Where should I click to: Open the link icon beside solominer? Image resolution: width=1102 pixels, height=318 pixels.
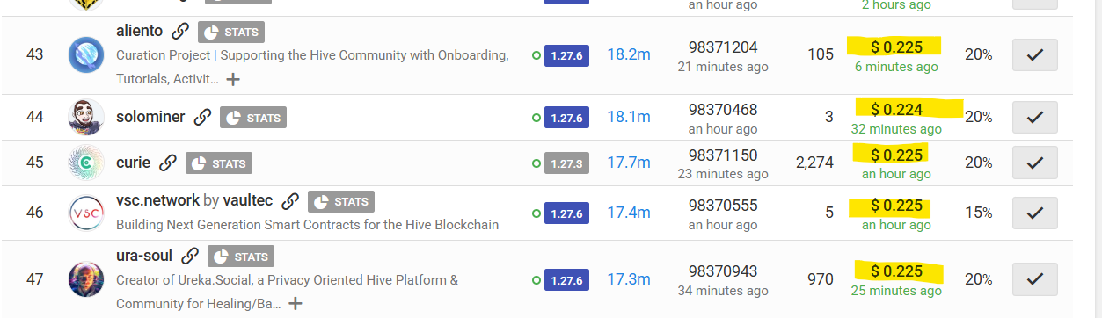(202, 117)
